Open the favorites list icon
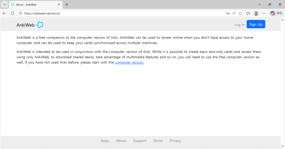Screen dimensions: 285x149 (248, 13)
